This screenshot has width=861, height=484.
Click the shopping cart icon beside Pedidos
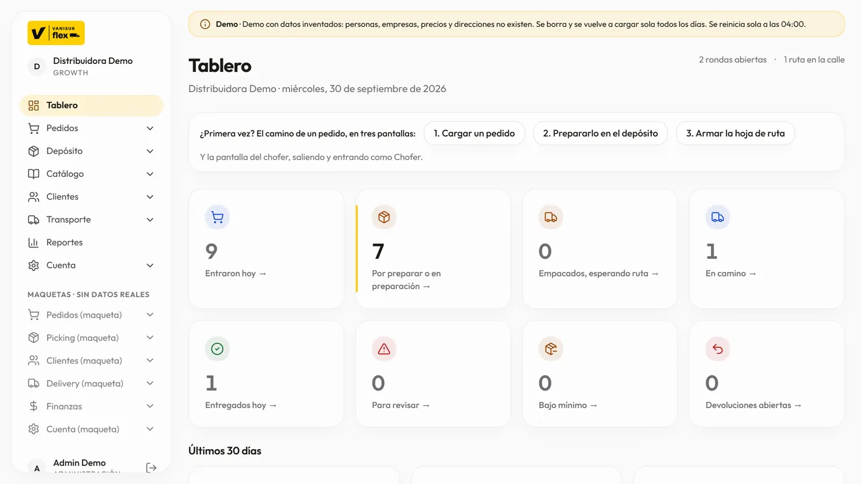[34, 128]
